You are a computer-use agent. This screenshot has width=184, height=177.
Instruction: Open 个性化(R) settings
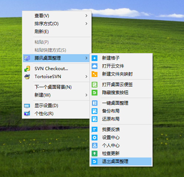pyautogui.click(x=57, y=114)
